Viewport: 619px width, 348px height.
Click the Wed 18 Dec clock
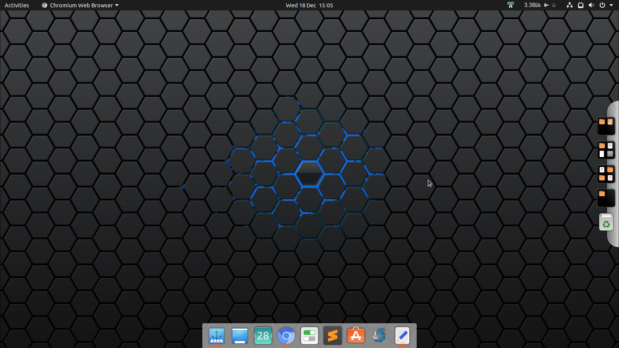(309, 5)
